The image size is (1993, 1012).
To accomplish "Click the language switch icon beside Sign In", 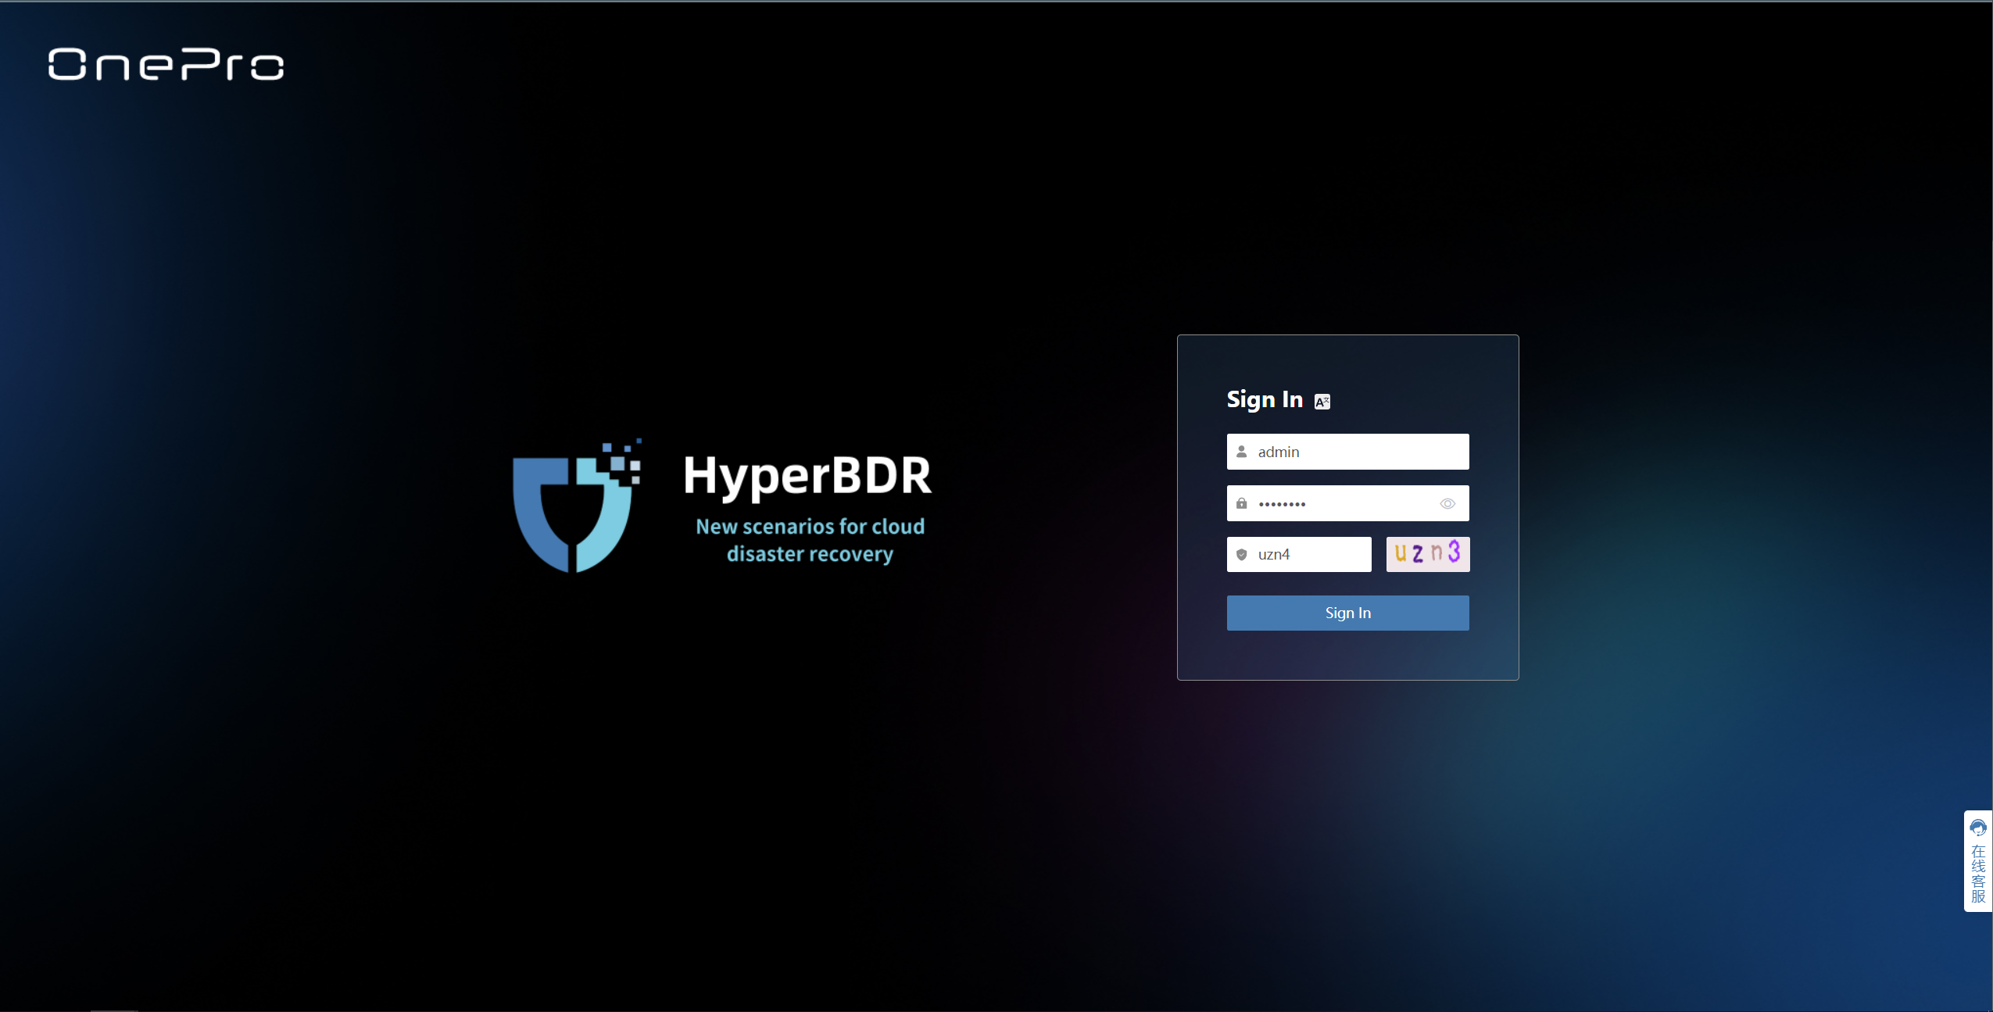I will (1322, 402).
